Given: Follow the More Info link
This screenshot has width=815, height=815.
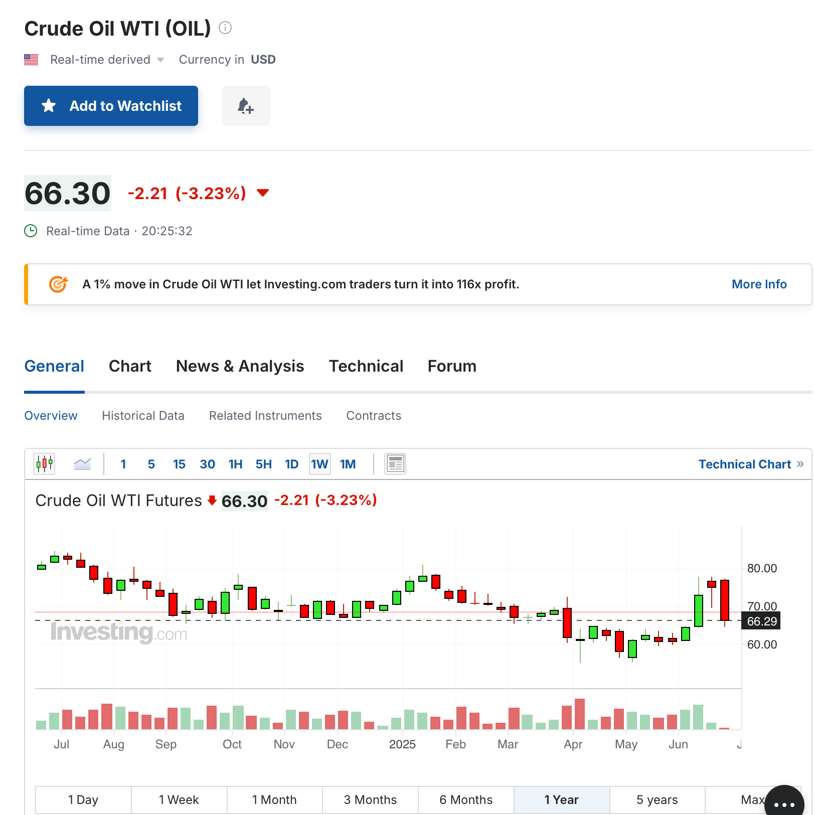Looking at the screenshot, I should click(x=759, y=284).
